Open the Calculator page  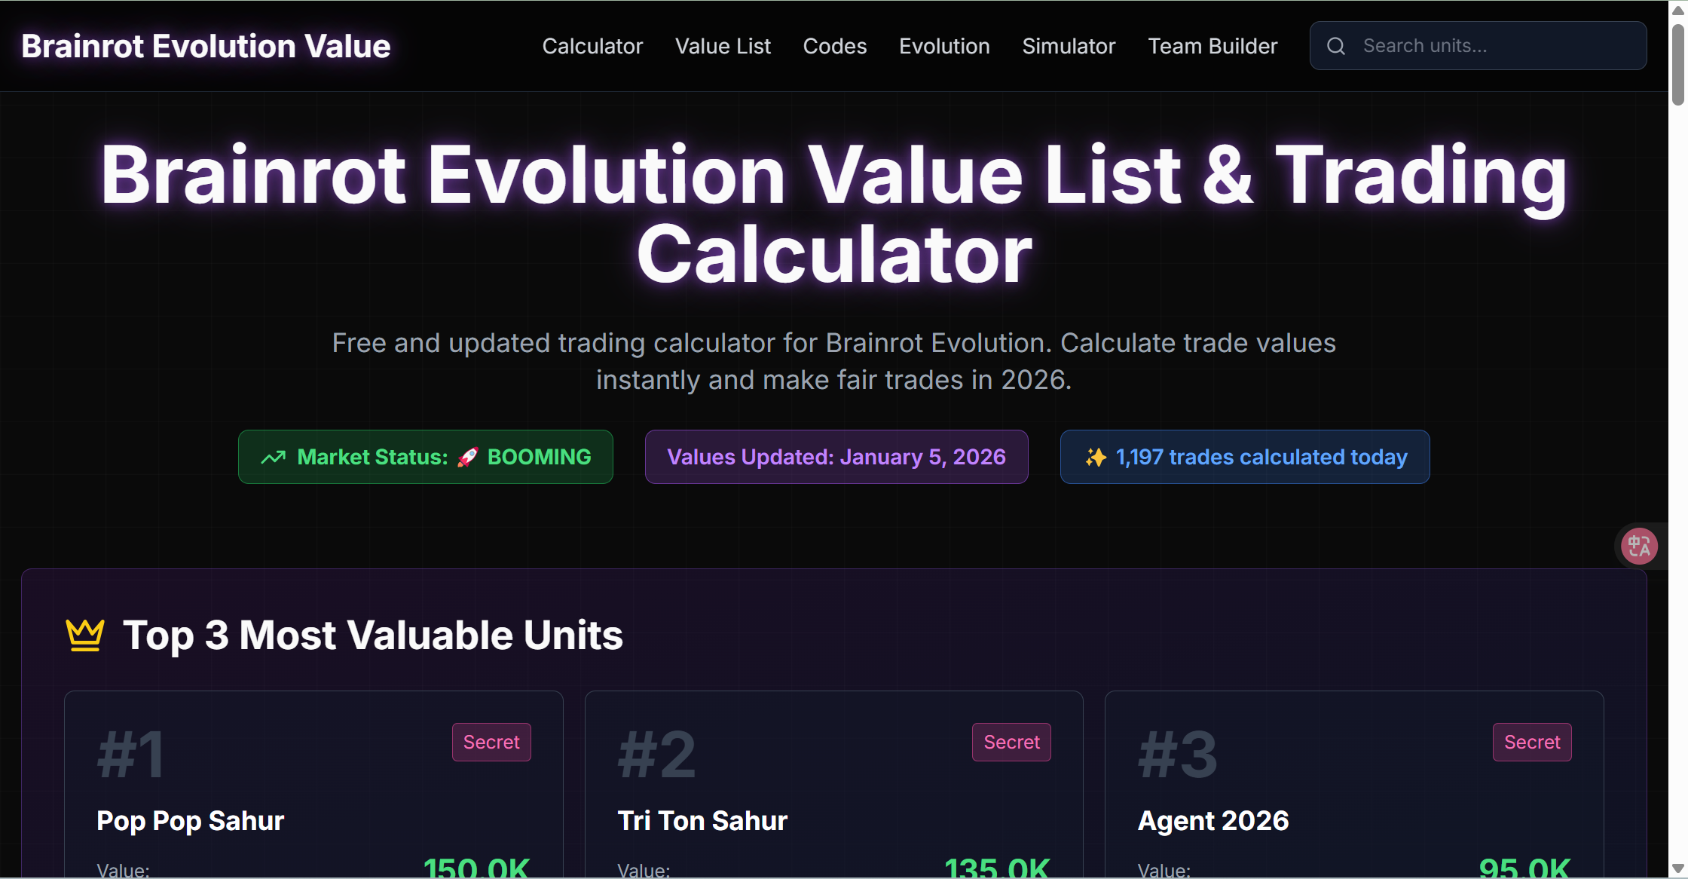[x=592, y=45]
